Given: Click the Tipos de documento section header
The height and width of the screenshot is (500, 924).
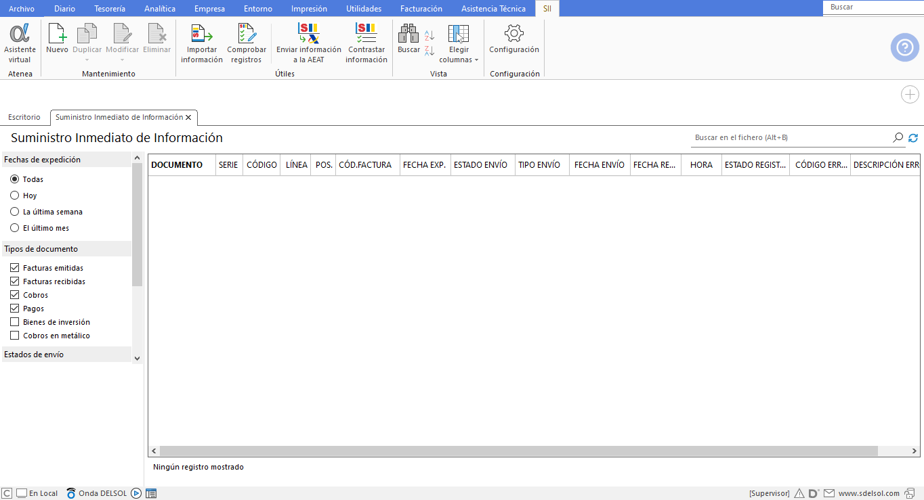Looking at the screenshot, I should [x=66, y=249].
